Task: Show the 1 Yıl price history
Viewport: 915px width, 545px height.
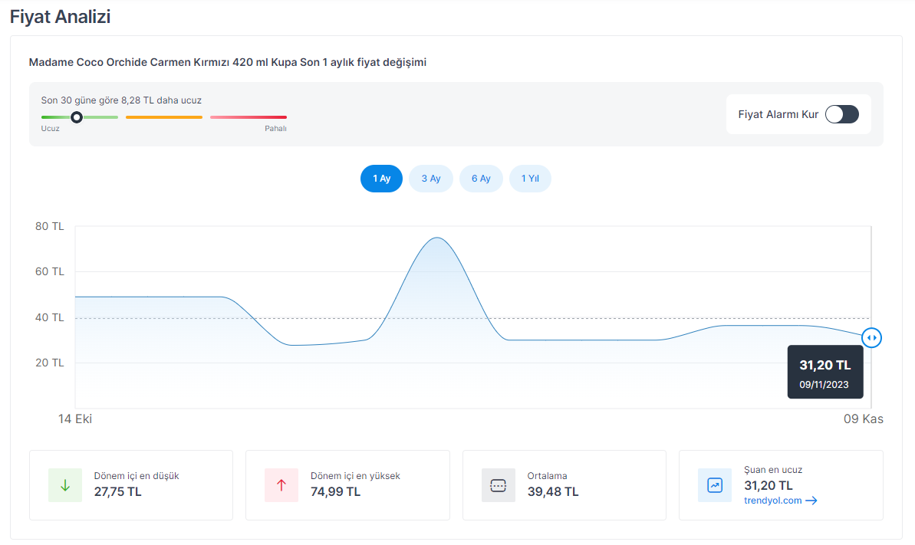Action: pos(530,179)
